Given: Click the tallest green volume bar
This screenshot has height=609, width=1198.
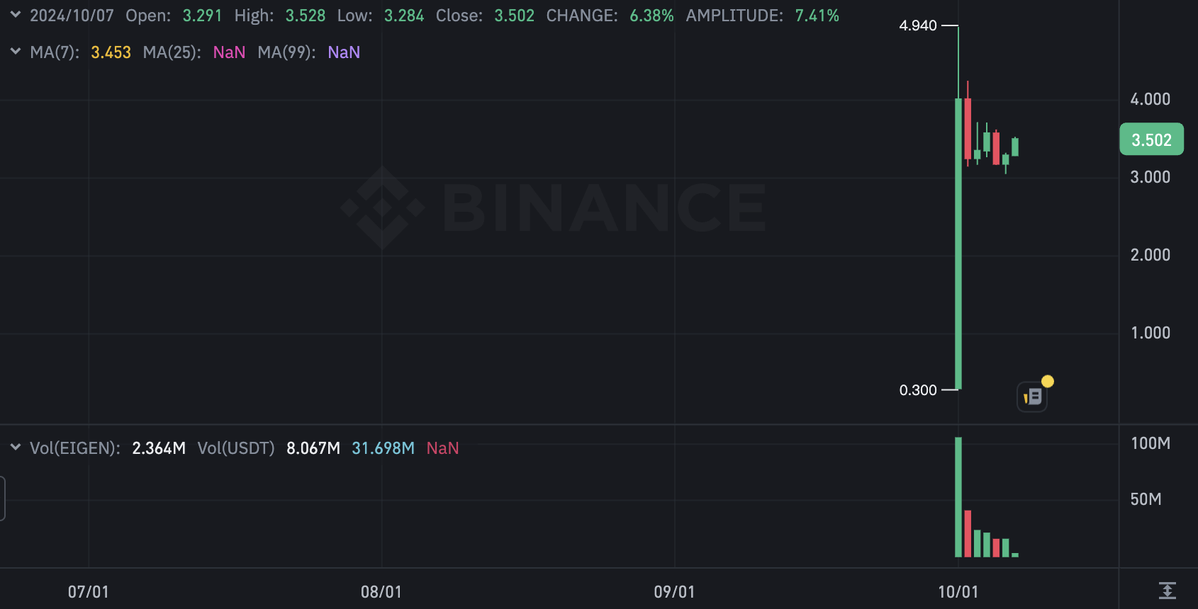Looking at the screenshot, I should (958, 497).
